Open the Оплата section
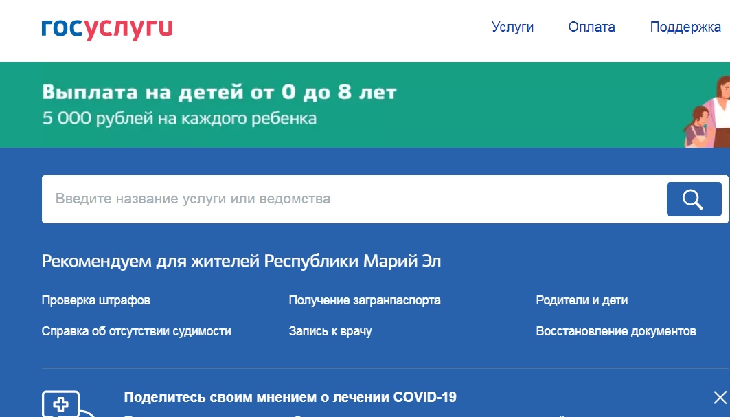 tap(591, 27)
